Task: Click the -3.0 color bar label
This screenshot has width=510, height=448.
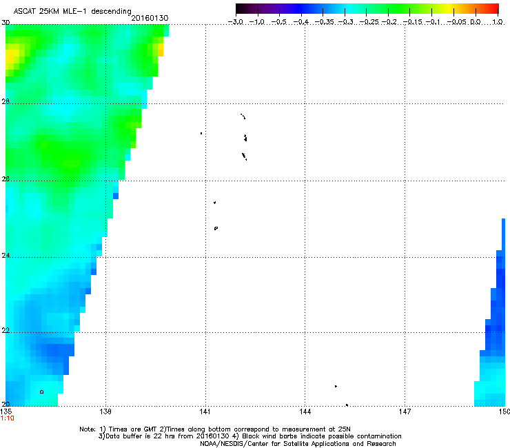Action: 236,22
